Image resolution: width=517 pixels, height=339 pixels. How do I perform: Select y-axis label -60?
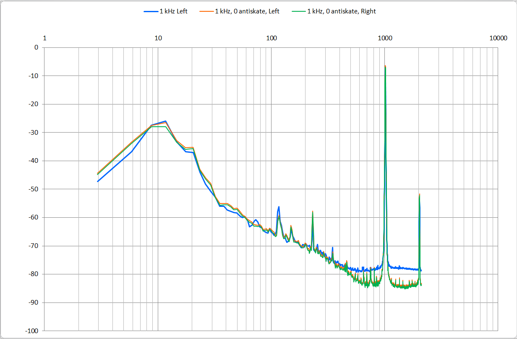click(x=33, y=217)
